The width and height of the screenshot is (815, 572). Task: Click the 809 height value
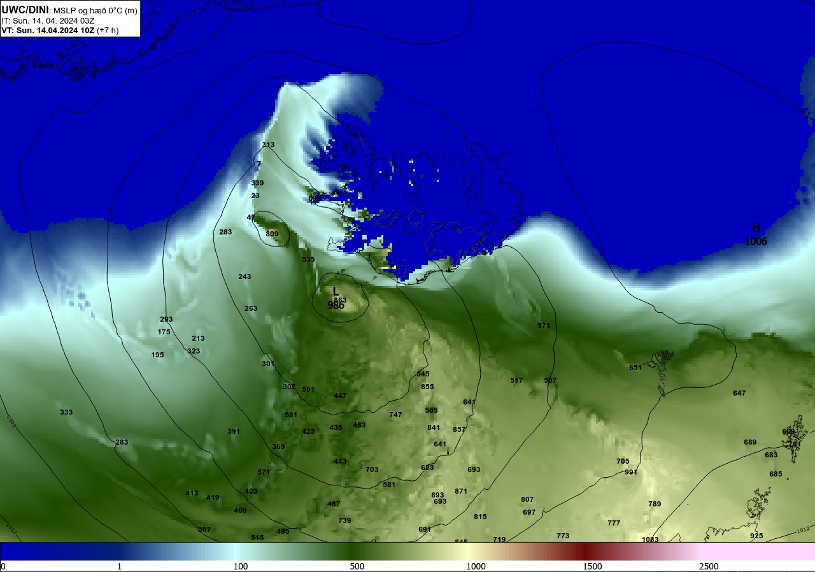click(272, 234)
